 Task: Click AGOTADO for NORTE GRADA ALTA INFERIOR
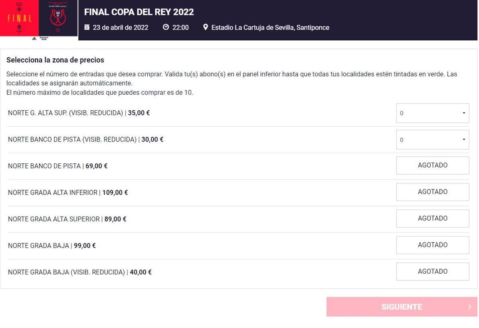click(x=432, y=192)
